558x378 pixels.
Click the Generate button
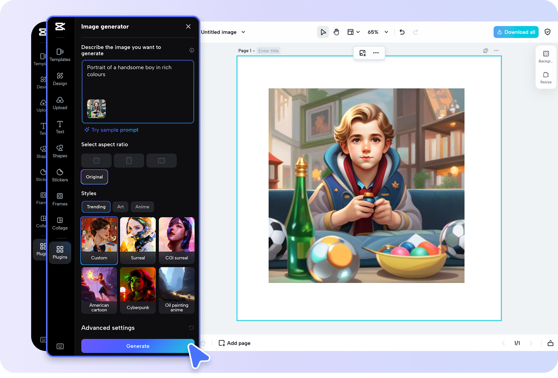(138, 346)
